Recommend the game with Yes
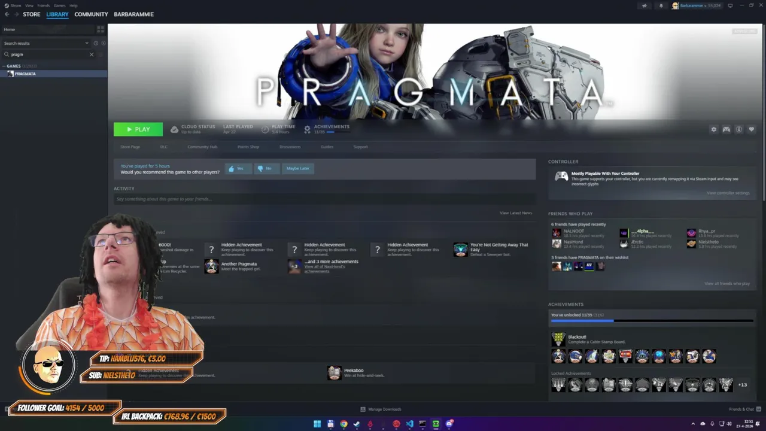The height and width of the screenshot is (431, 766). tap(238, 168)
